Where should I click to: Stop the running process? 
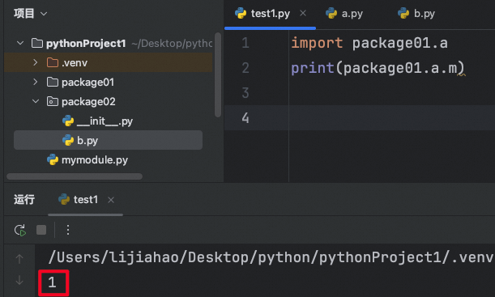pos(41,230)
